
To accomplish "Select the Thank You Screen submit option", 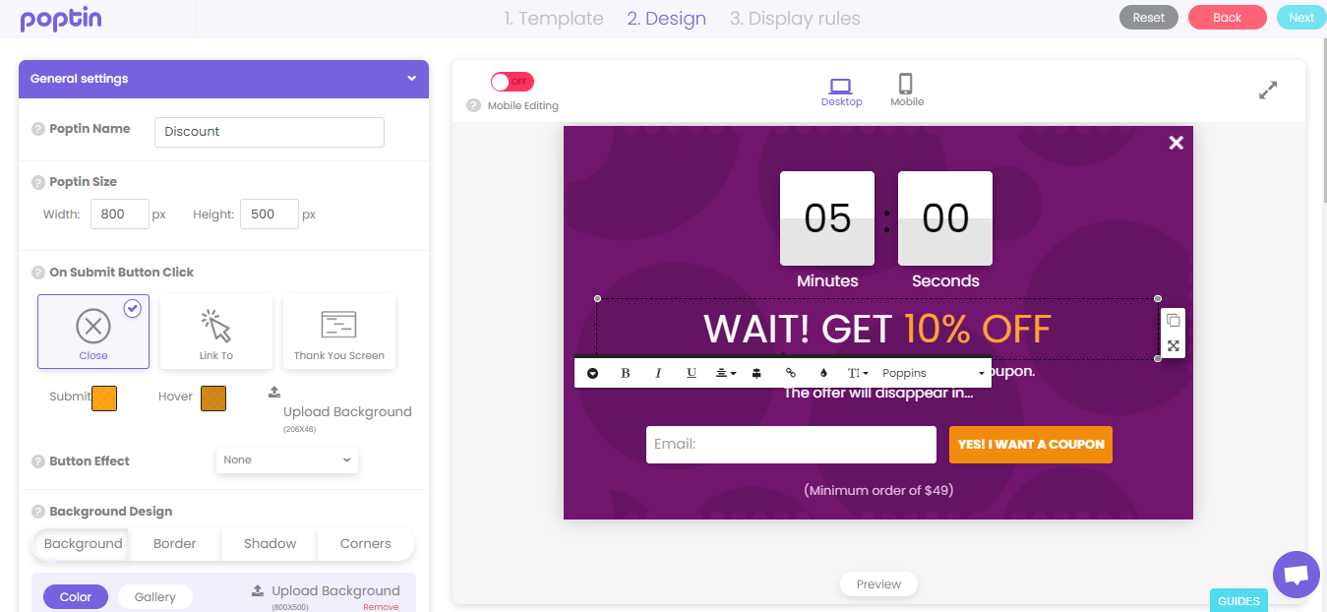I will point(338,331).
